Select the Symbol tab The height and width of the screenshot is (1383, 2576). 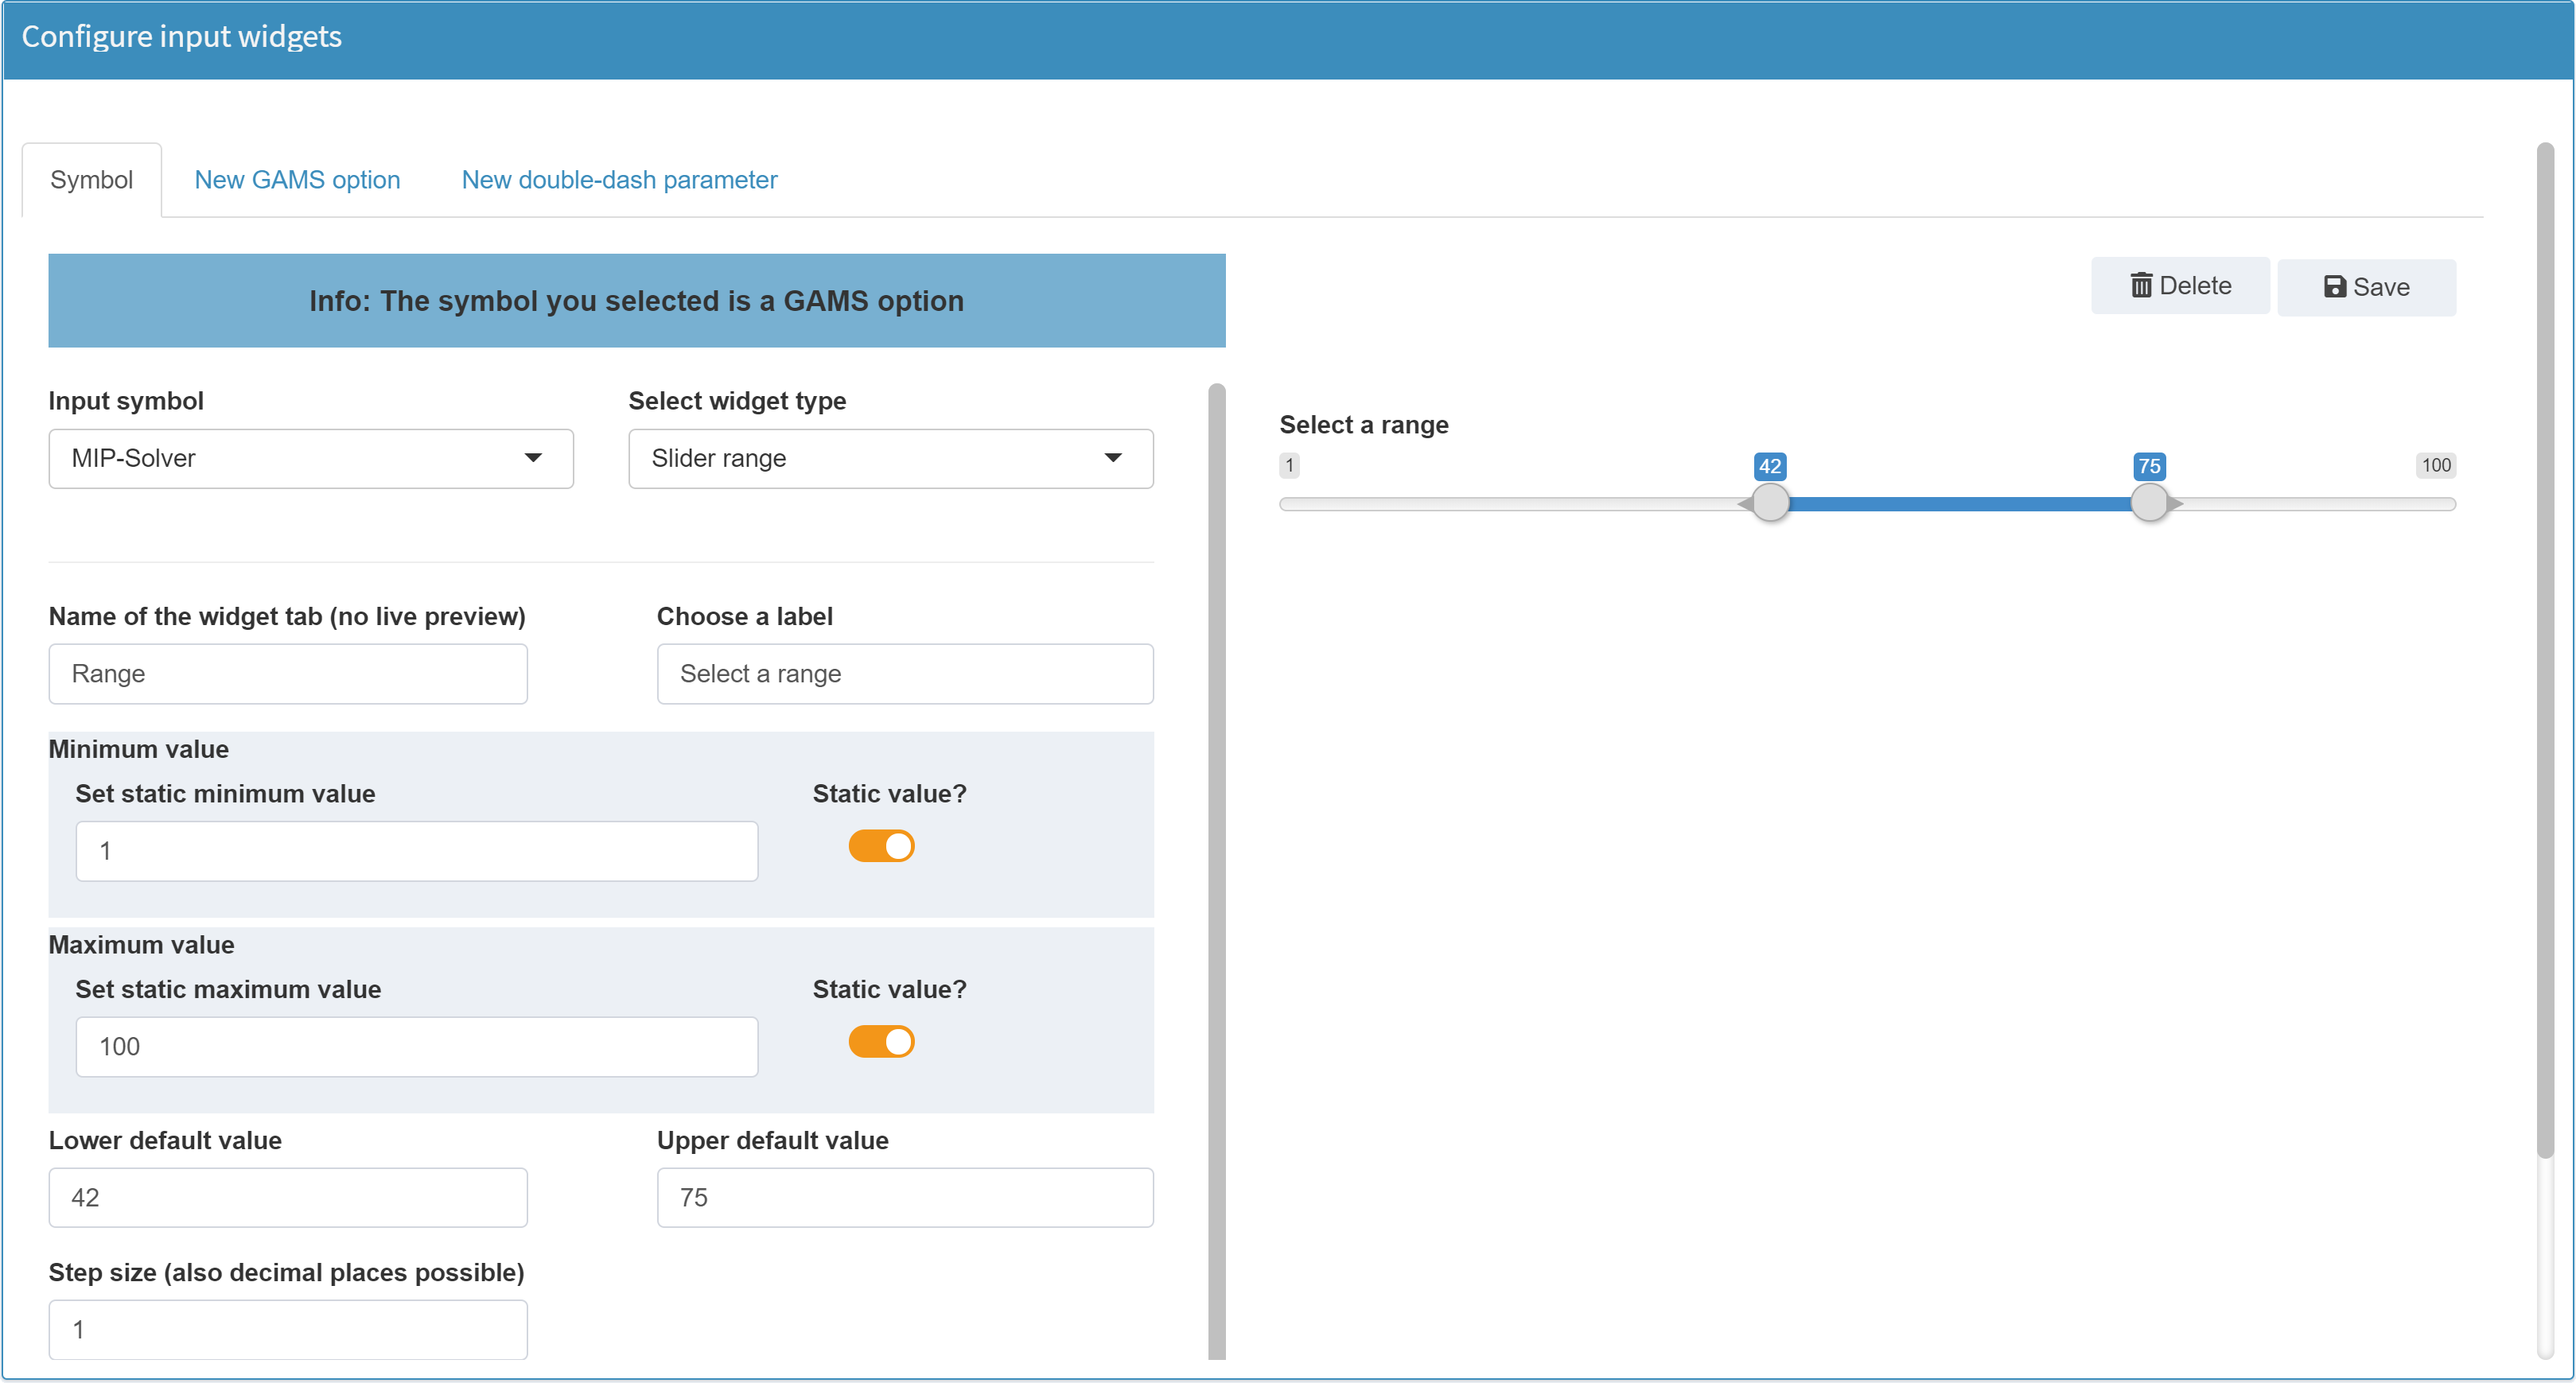[x=91, y=180]
